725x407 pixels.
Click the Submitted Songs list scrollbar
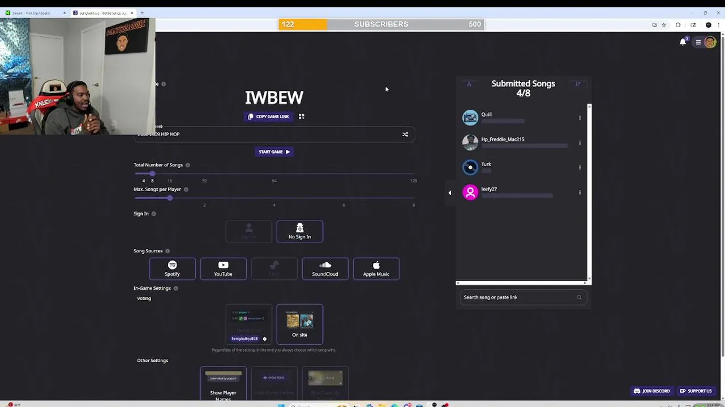point(589,192)
